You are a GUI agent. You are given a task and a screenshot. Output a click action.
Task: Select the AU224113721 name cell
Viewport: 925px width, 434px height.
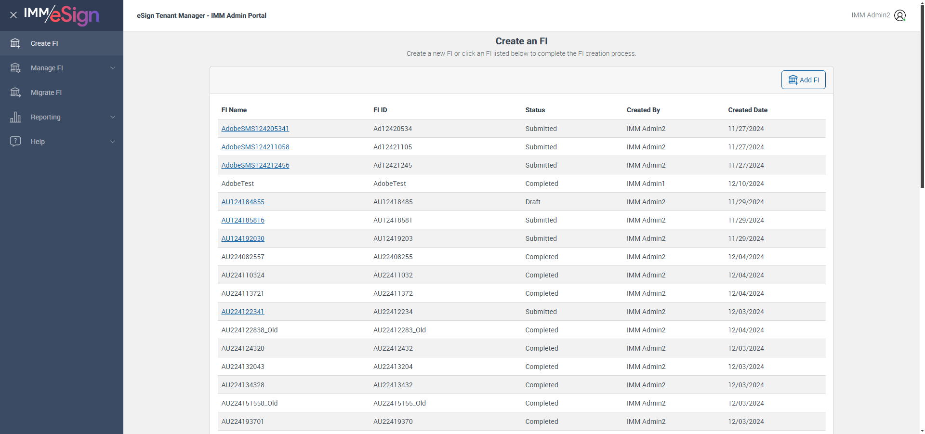(x=243, y=293)
